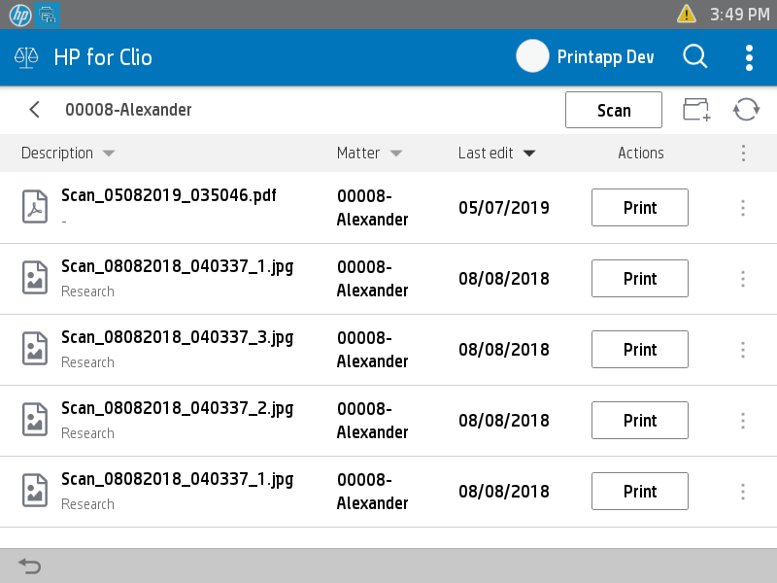The height and width of the screenshot is (583, 777).
Task: Click the date 05/07/2019
Action: 504,208
